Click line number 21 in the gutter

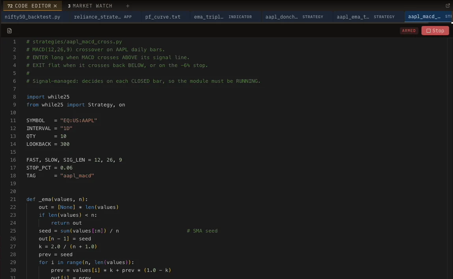(x=13, y=199)
